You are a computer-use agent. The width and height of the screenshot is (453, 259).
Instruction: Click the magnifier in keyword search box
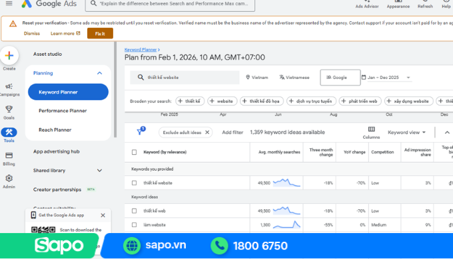click(141, 77)
